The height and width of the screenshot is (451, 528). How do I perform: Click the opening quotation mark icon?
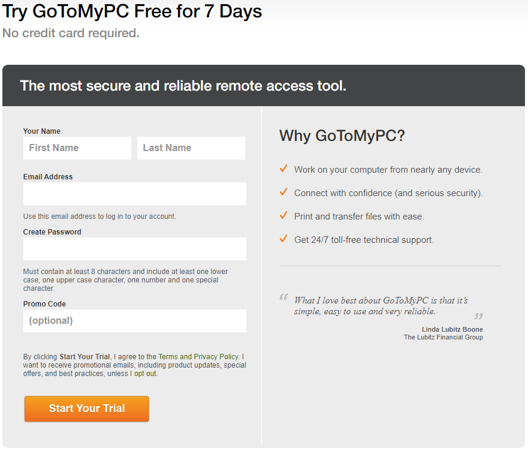[283, 297]
